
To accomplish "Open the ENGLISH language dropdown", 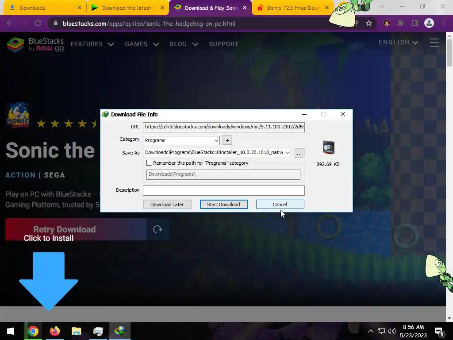I will [399, 42].
